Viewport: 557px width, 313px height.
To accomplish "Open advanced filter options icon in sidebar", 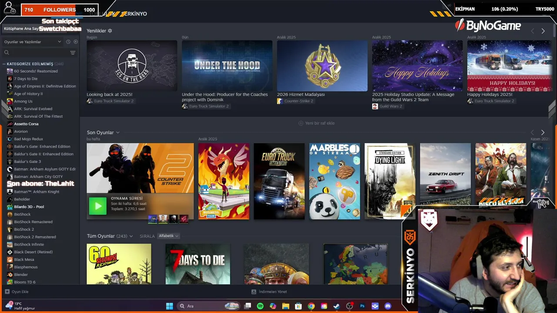I will pos(73,53).
